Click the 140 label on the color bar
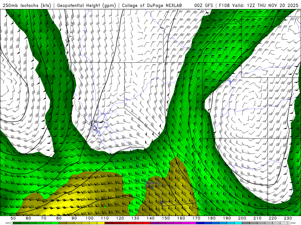The image size is (301, 225). tap(150, 218)
